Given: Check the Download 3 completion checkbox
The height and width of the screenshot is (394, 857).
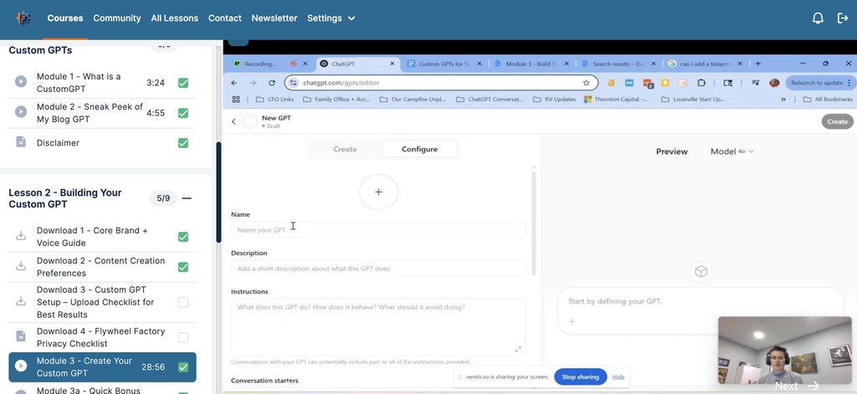Looking at the screenshot, I should coord(183,302).
